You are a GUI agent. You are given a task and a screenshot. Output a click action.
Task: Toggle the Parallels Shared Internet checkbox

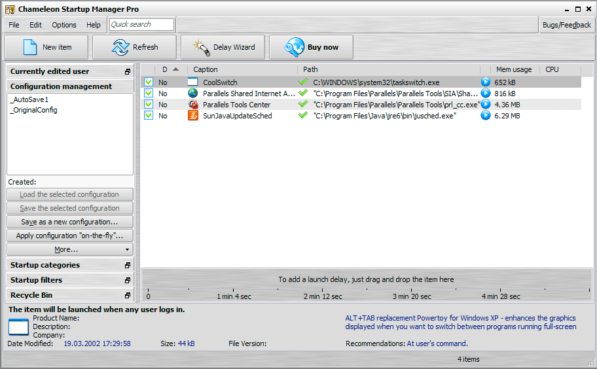149,94
